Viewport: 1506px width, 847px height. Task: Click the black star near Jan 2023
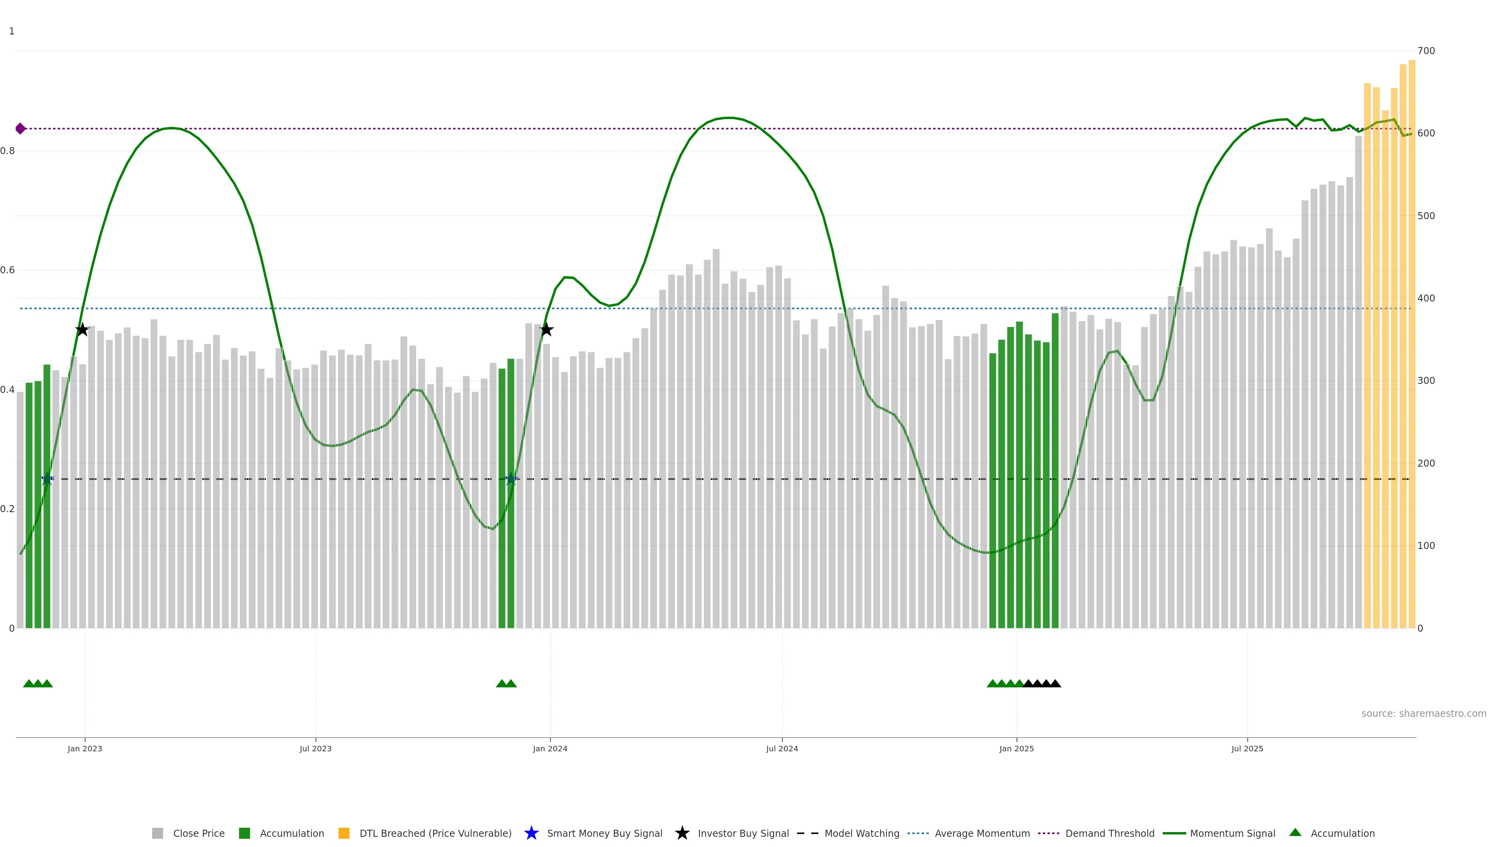(x=82, y=330)
